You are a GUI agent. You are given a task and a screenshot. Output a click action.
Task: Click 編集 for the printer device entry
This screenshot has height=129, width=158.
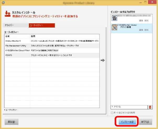click(141, 20)
